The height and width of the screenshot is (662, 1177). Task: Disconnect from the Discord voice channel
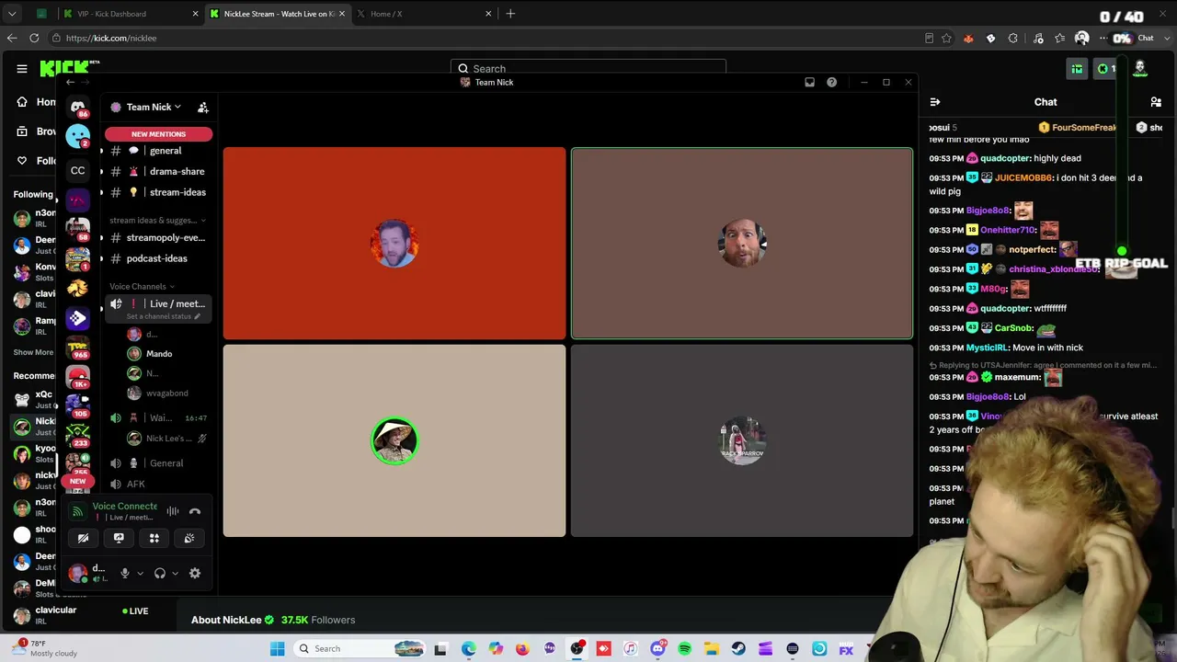coord(195,511)
